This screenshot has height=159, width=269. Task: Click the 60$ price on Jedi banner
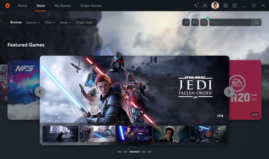click(220, 116)
